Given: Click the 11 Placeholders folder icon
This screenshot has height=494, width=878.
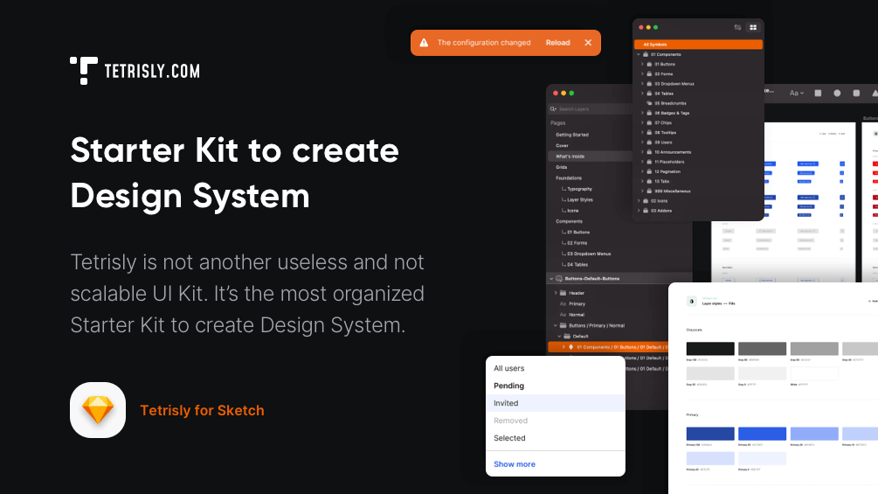Looking at the screenshot, I should (649, 162).
